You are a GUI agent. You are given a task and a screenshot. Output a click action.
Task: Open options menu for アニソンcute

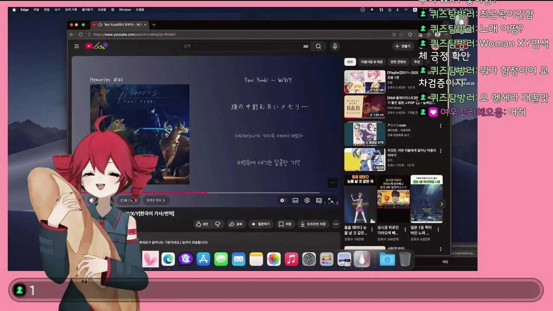441,126
